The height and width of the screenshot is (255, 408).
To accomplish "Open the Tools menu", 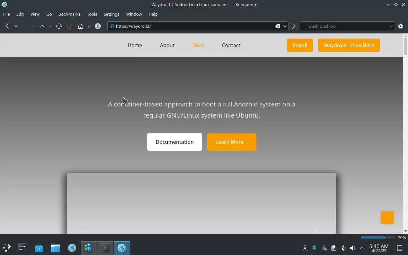I will [92, 14].
